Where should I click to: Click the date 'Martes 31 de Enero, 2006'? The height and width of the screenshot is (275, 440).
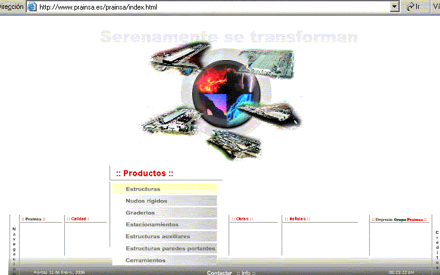tap(59, 273)
